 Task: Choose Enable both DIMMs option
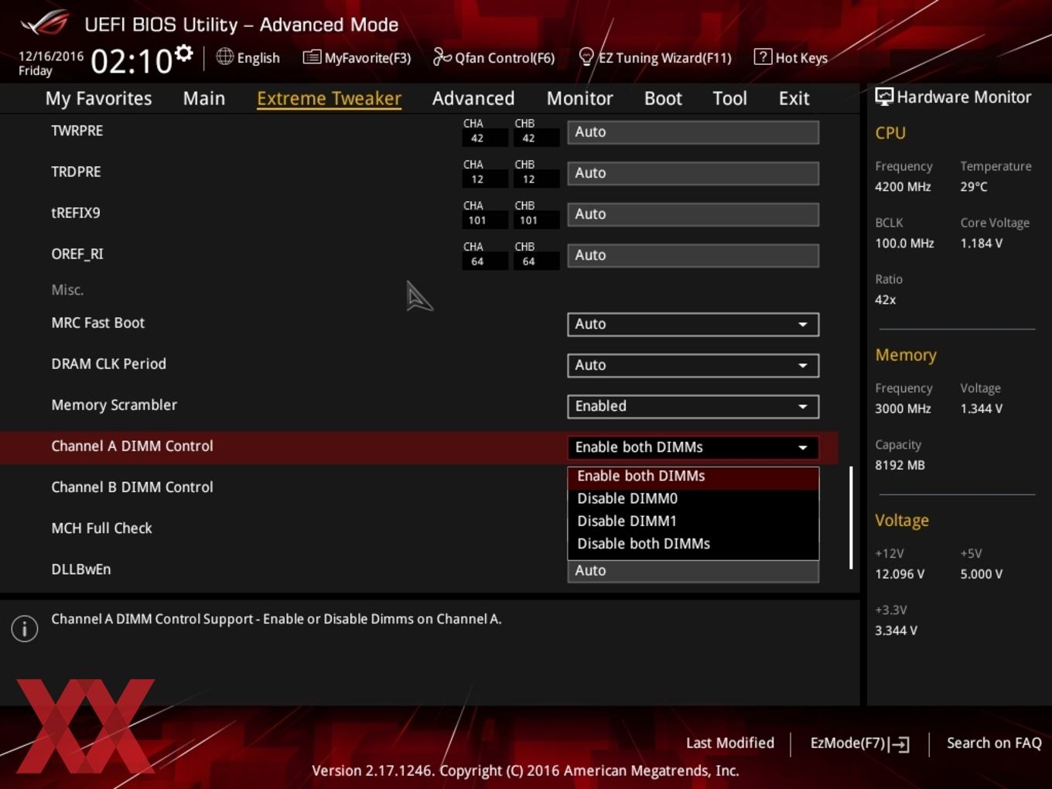point(693,476)
